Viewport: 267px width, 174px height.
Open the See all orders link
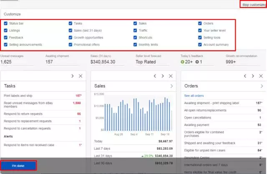(x=194, y=96)
